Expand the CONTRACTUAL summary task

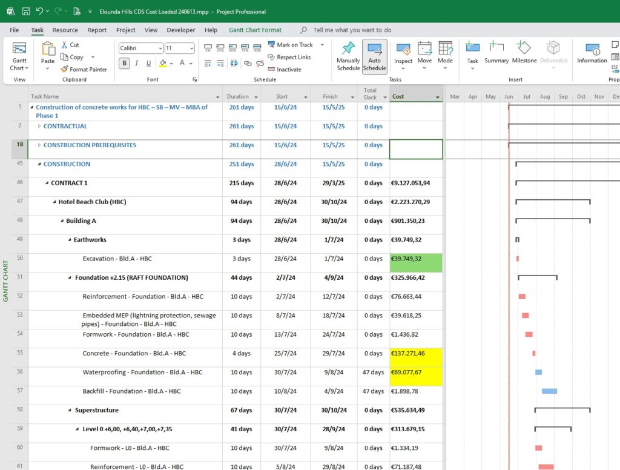coord(39,127)
